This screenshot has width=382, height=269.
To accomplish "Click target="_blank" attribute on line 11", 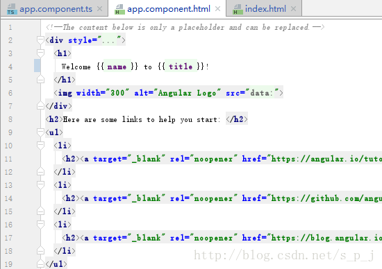I will tap(129, 159).
